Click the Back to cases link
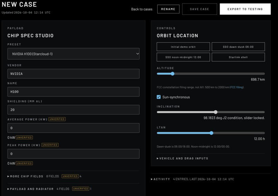The width and height of the screenshot is (278, 196). pos(142,9)
